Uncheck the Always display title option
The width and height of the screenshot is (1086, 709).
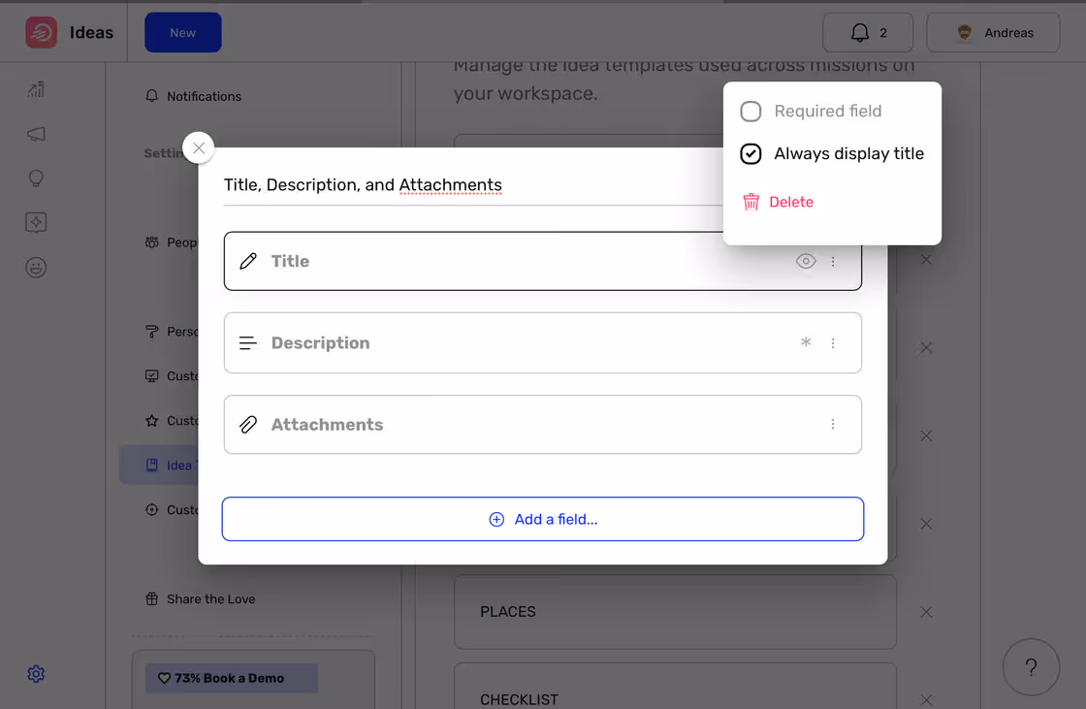pos(751,153)
